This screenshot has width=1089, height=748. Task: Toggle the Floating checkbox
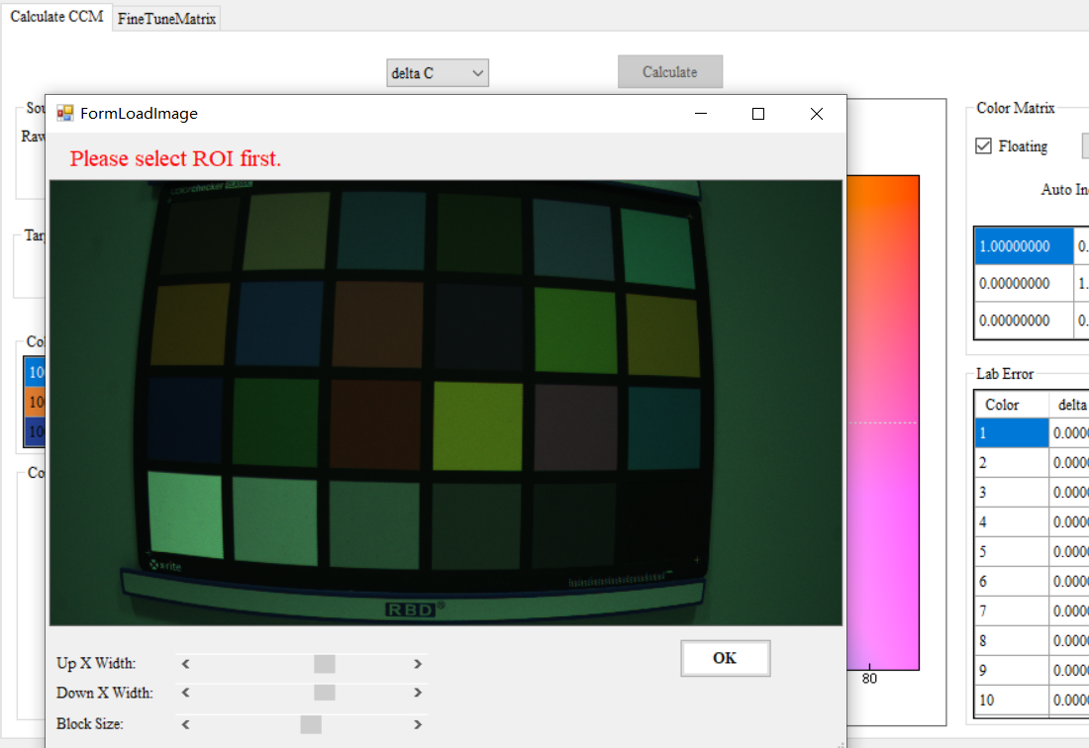[983, 146]
